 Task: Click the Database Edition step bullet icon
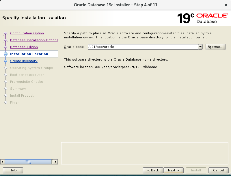point(5,47)
